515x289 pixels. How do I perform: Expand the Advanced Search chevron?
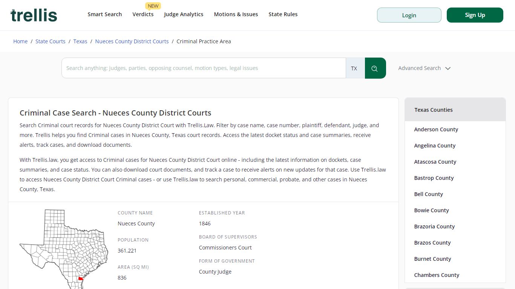tap(448, 68)
